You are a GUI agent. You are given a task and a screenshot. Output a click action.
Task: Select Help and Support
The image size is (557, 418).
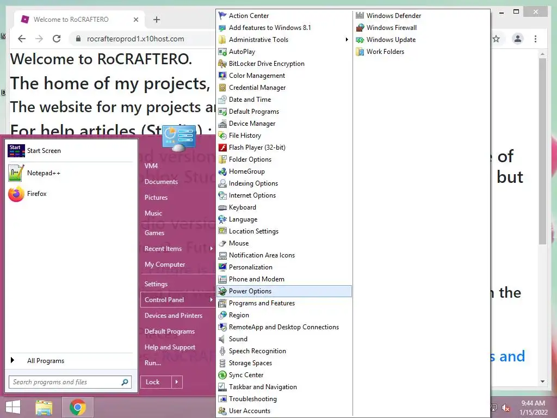170,347
